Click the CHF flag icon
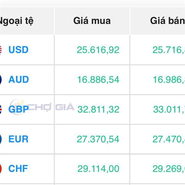 (1, 169)
